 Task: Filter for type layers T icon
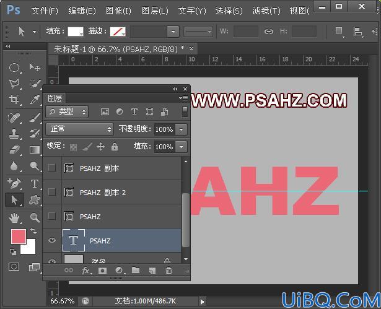tap(134, 111)
